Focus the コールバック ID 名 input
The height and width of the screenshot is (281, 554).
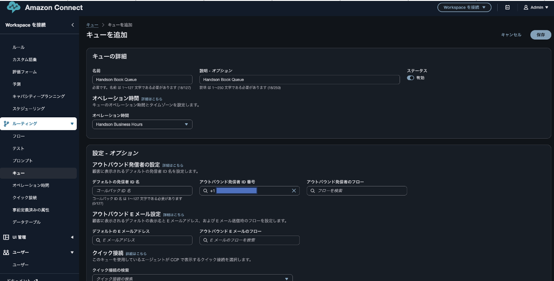click(x=142, y=191)
